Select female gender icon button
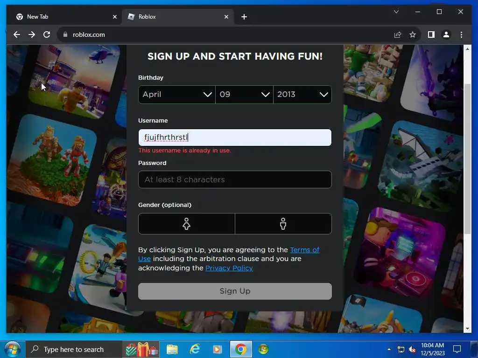Screen dimensions: 478x358 tap(187, 224)
